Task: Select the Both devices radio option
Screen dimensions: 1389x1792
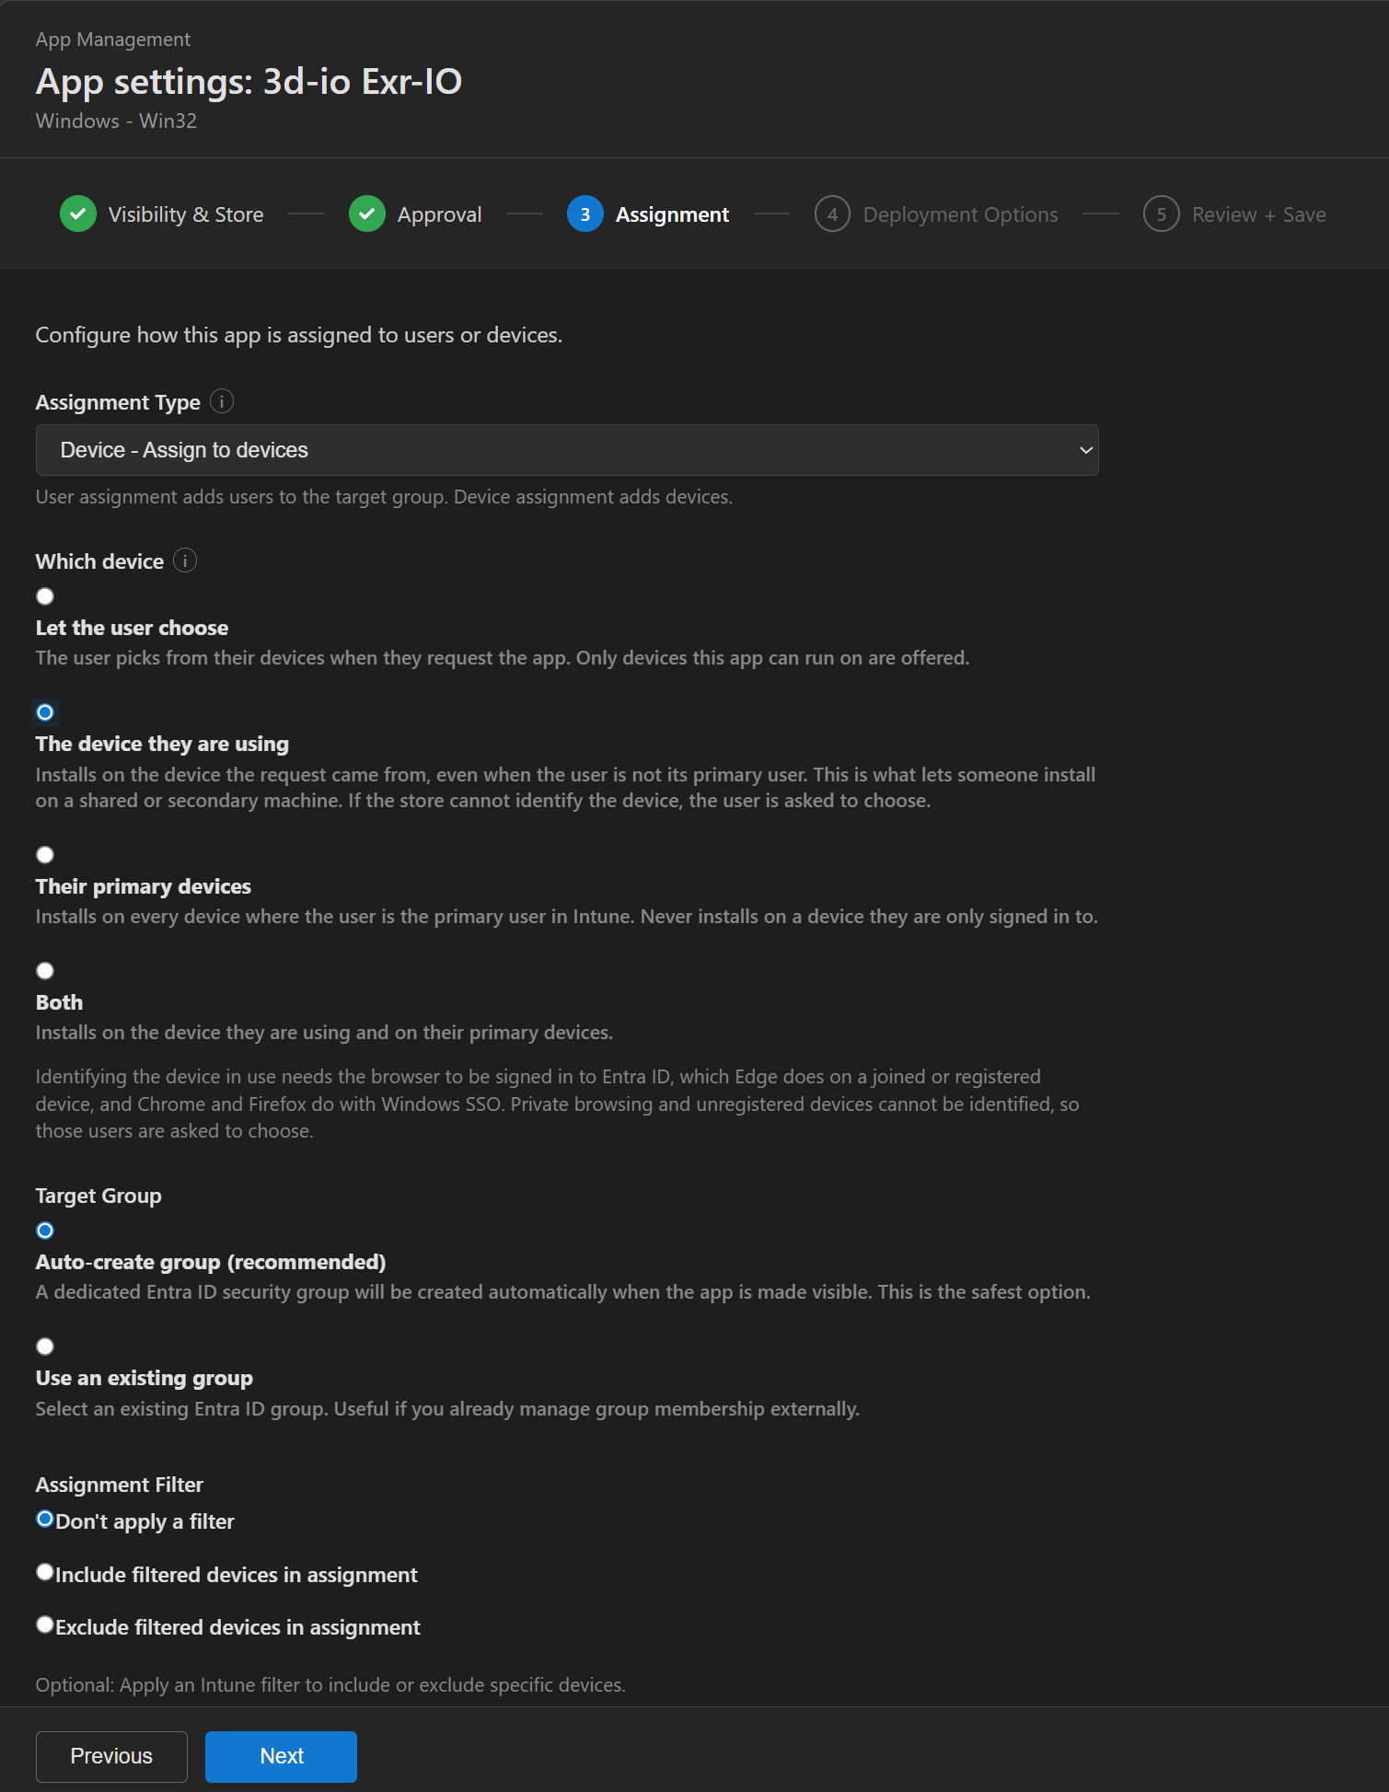Action: (x=45, y=971)
